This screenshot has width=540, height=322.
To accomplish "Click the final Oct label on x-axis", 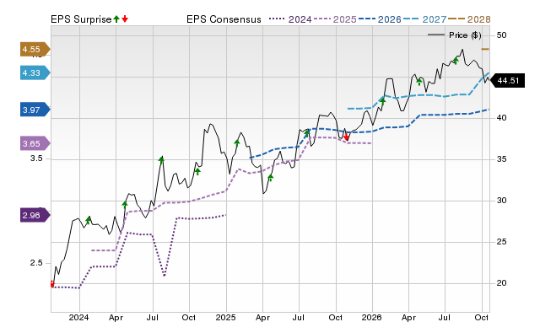I will (482, 317).
